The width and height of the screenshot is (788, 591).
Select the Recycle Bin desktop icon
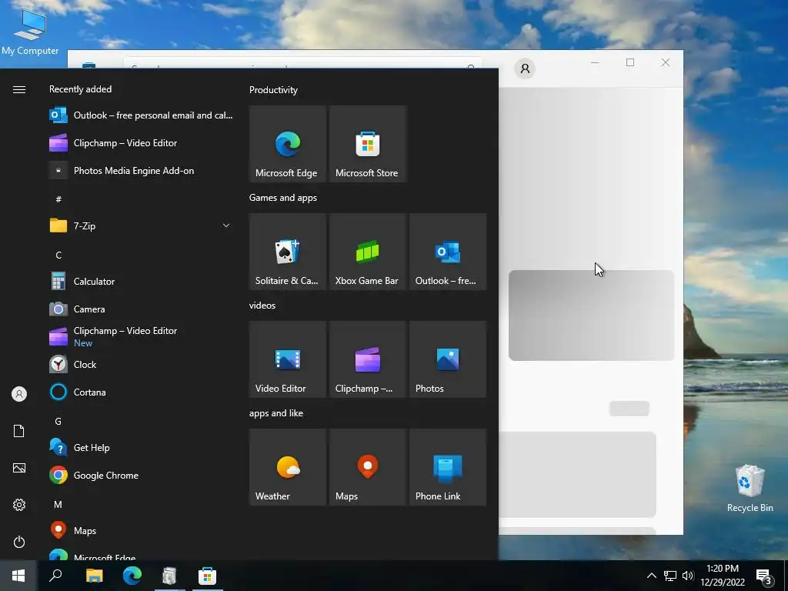point(750,488)
